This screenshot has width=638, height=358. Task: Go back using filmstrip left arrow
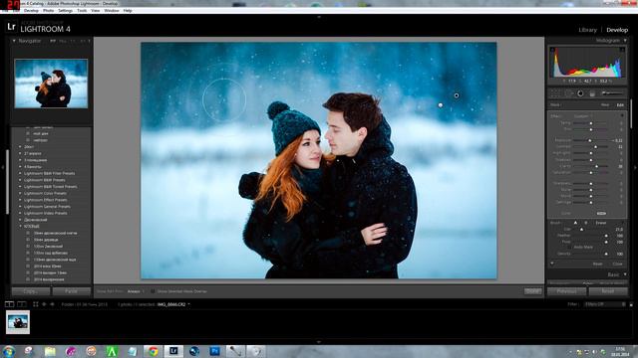(x=44, y=304)
